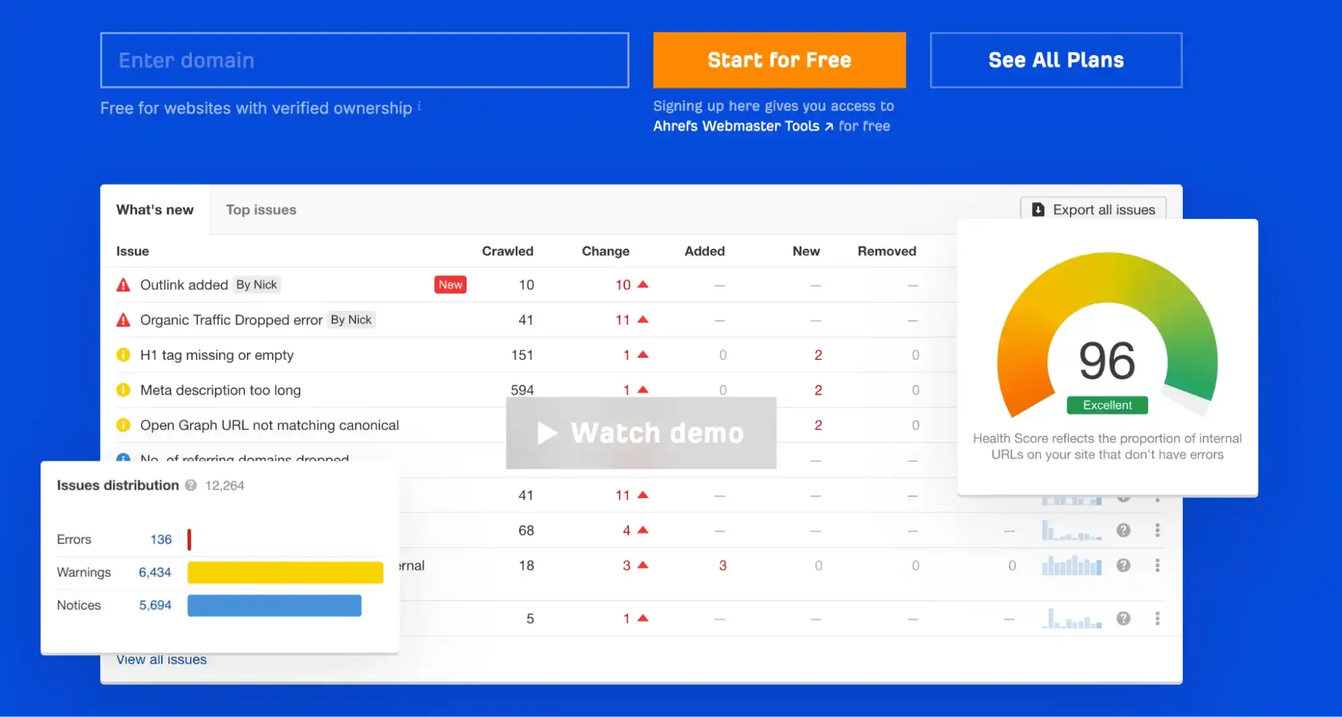Open the three-dot menu in row crawled 68
This screenshot has height=717, width=1342.
click(x=1157, y=530)
